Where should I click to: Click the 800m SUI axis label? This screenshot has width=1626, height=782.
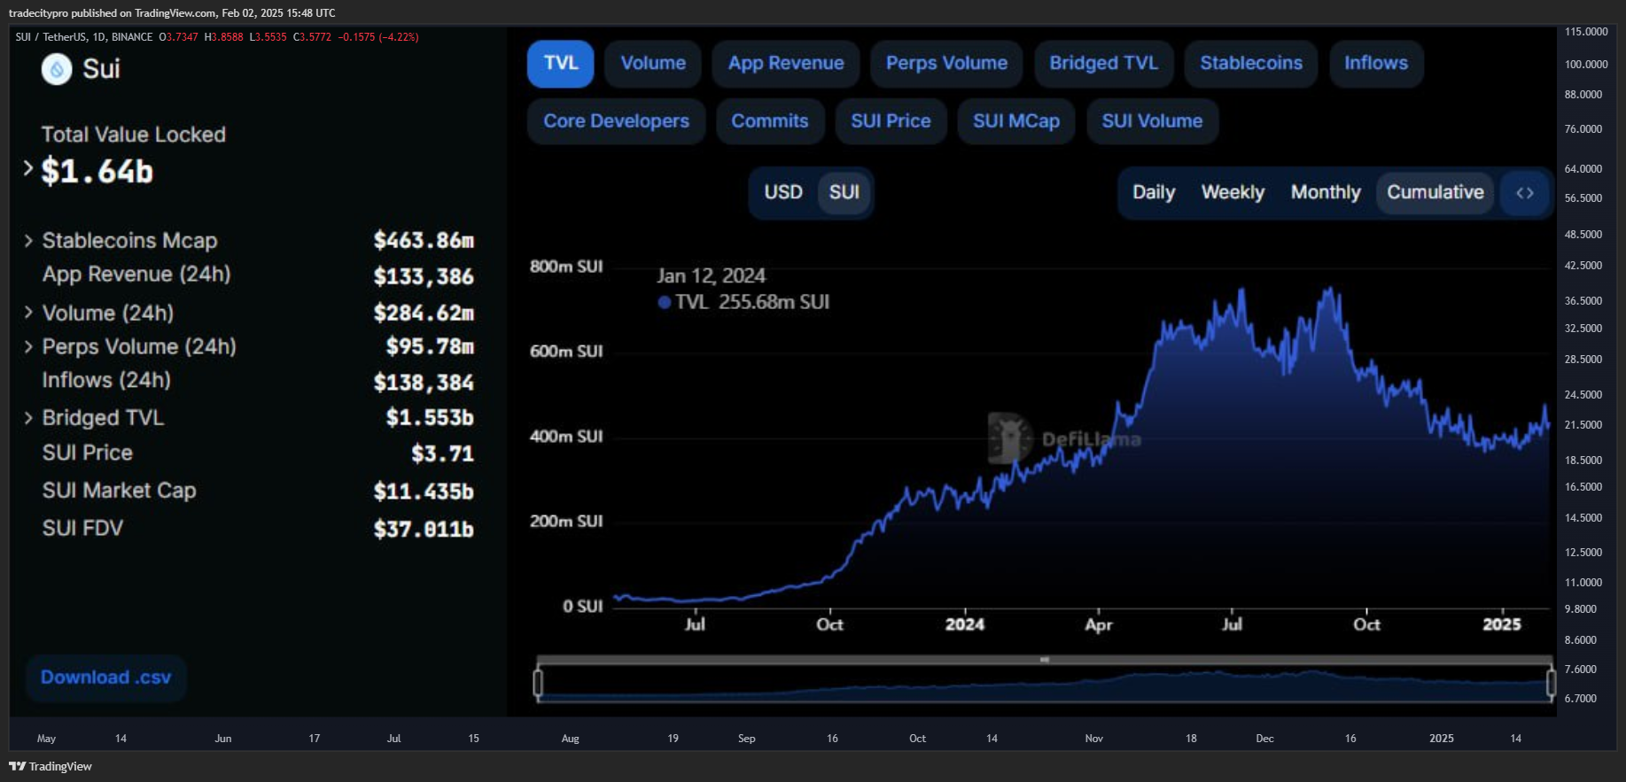[x=566, y=267]
